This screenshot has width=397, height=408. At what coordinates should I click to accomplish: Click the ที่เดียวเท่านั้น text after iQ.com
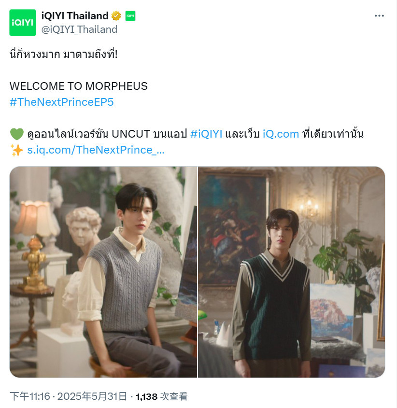pyautogui.click(x=333, y=134)
